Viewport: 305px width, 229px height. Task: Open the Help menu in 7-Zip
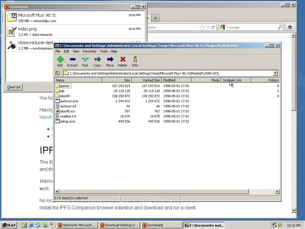coord(114,51)
